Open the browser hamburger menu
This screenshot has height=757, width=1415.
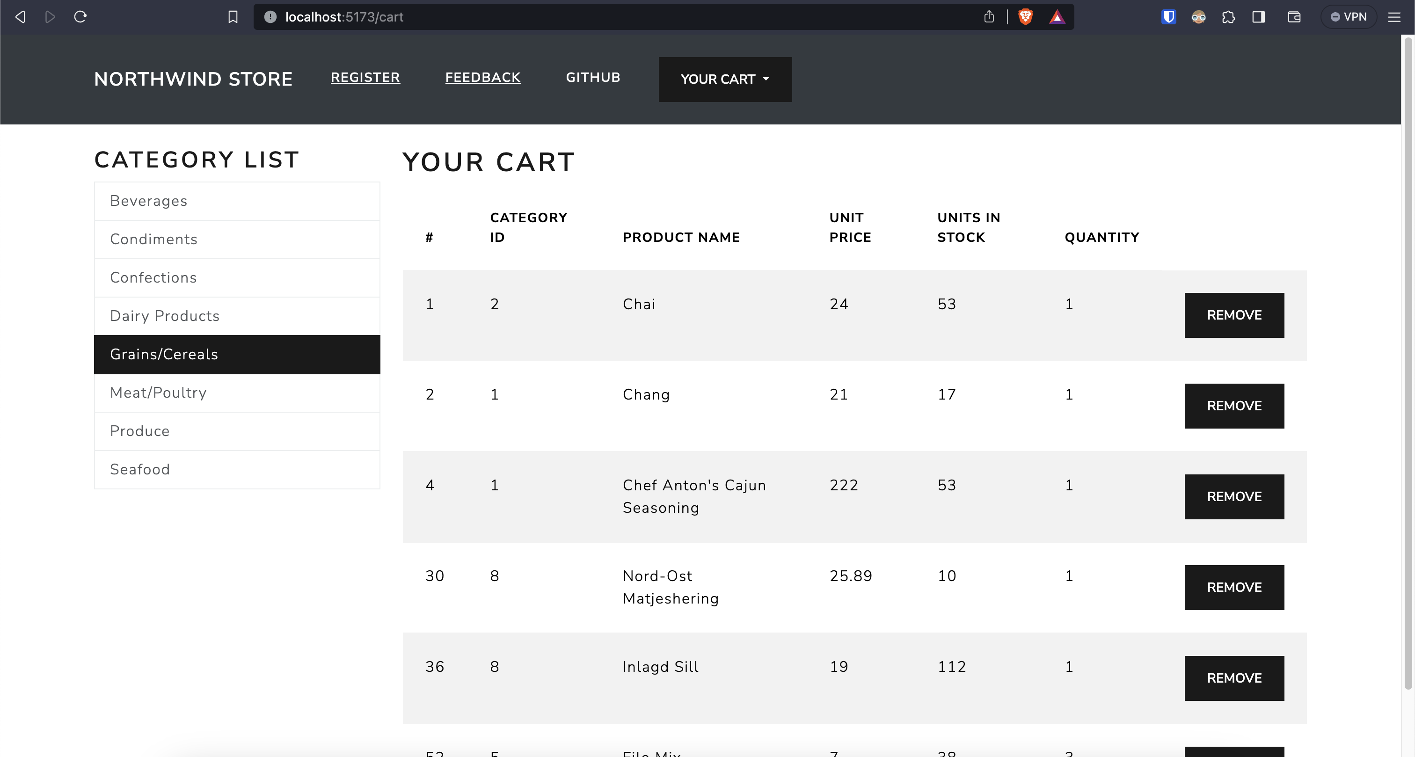click(1394, 17)
